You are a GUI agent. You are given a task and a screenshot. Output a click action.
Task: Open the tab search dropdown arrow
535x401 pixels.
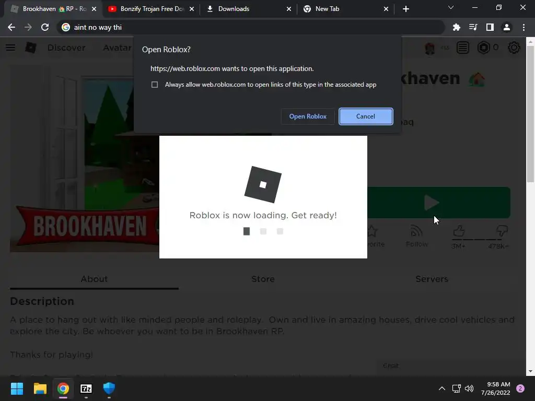point(451,7)
